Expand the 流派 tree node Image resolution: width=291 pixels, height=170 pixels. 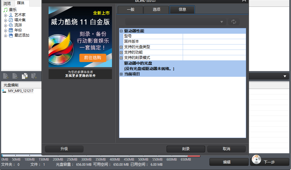5,25
